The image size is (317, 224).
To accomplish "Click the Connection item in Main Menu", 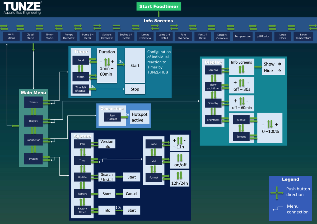I will 34,140.
